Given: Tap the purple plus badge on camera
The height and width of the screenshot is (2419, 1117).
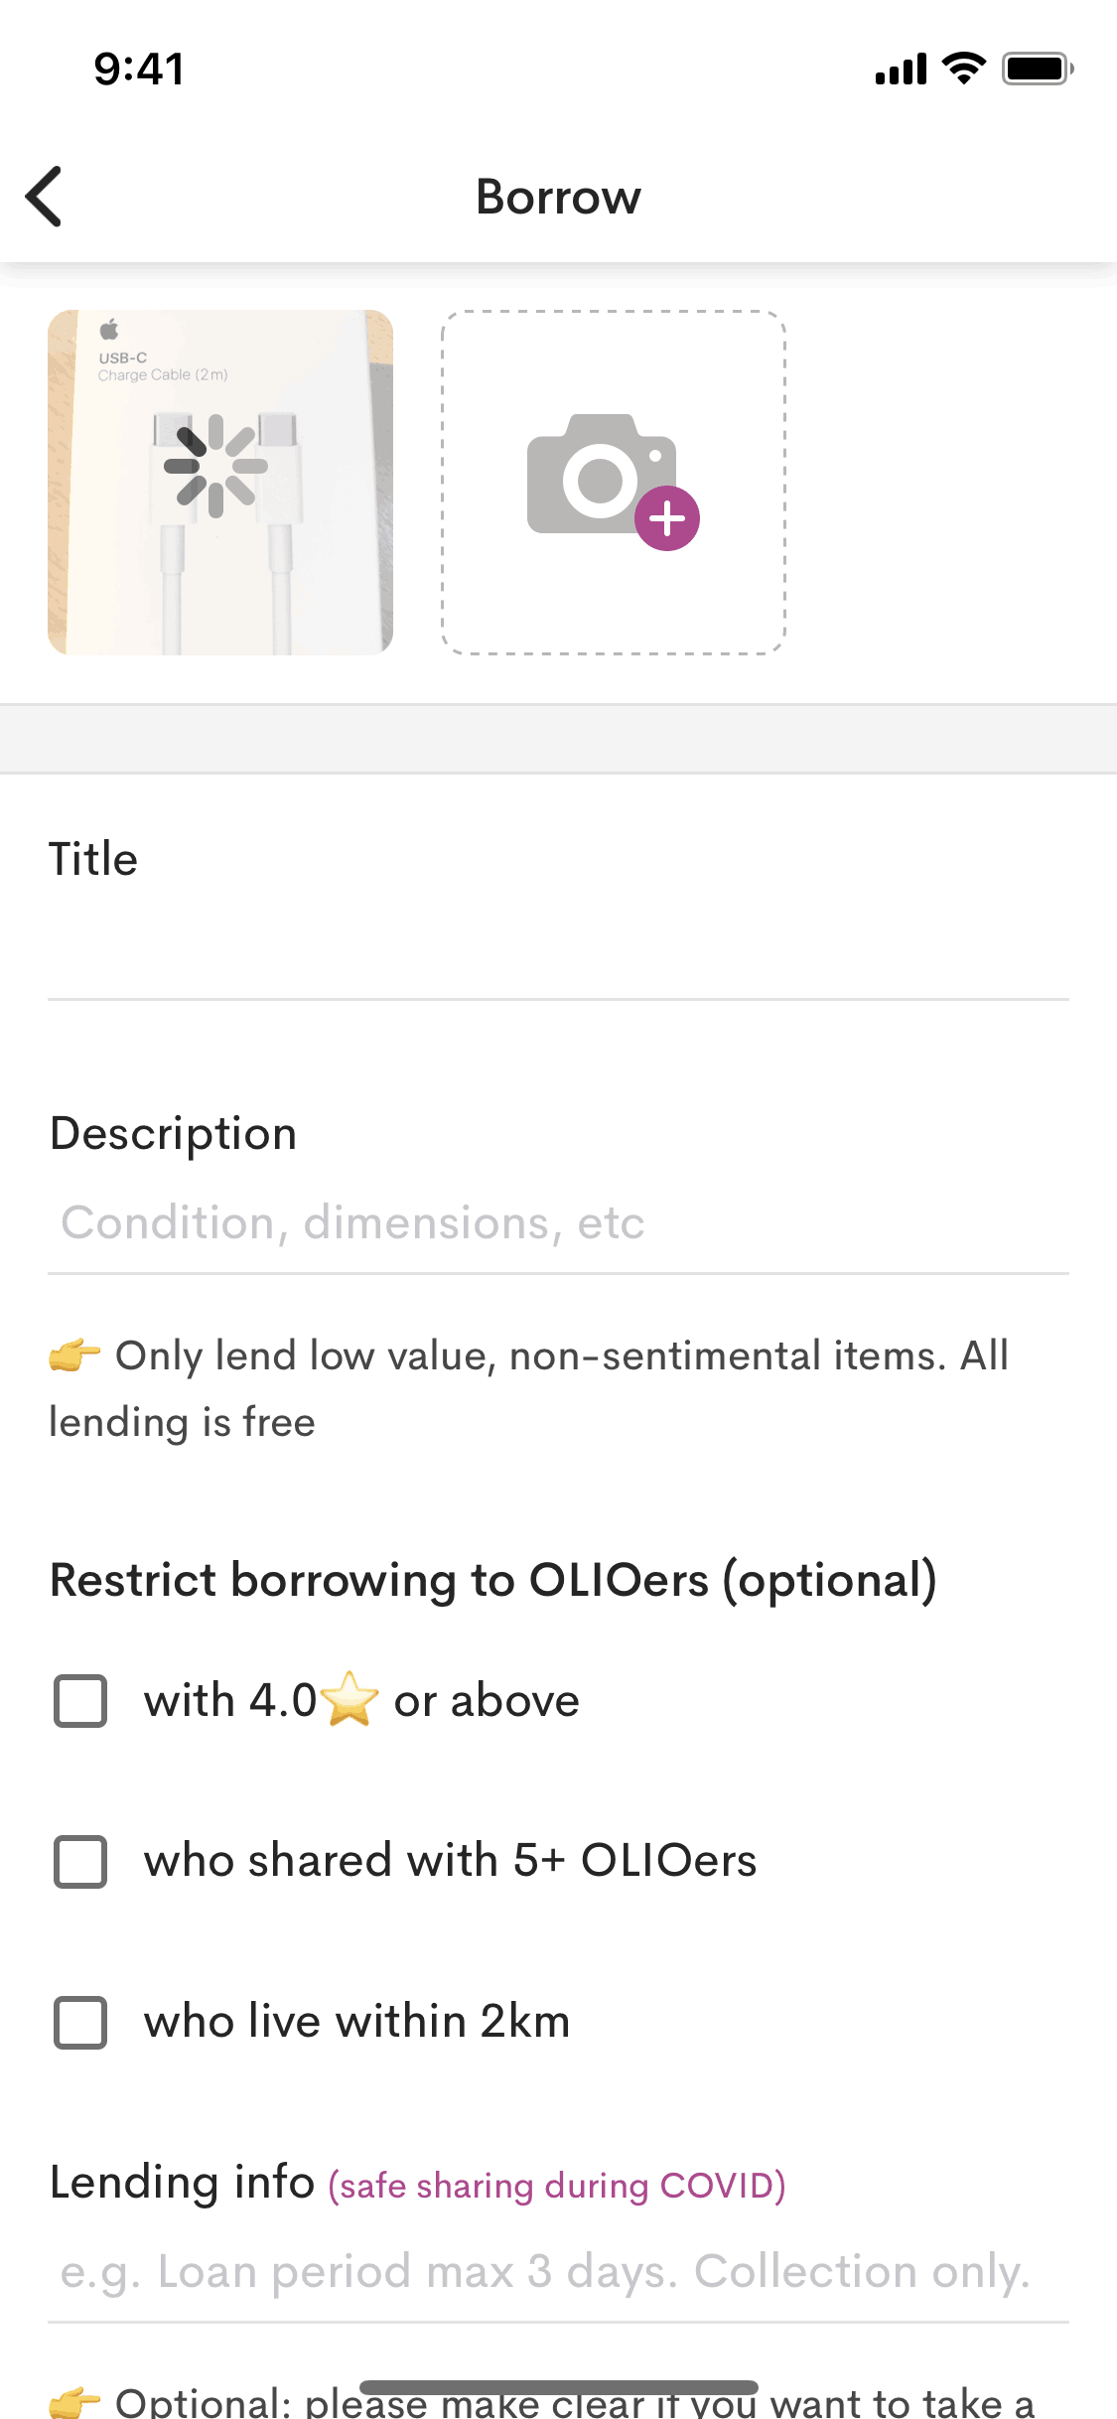Looking at the screenshot, I should pos(667,518).
